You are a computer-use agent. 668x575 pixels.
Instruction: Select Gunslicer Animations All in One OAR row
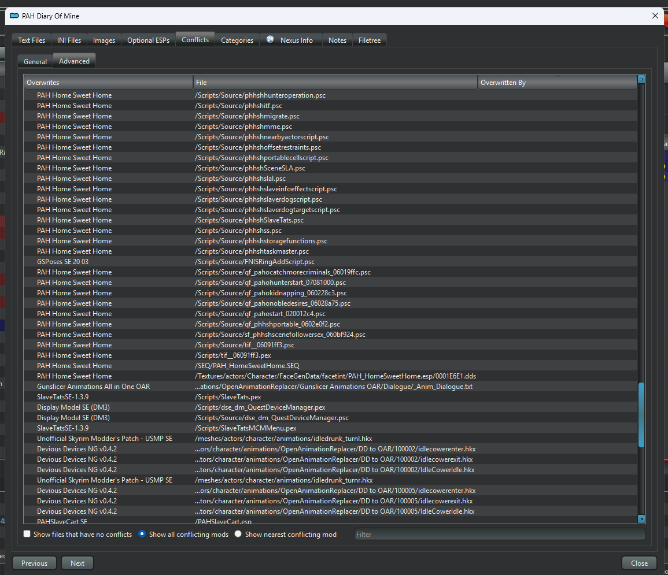331,387
